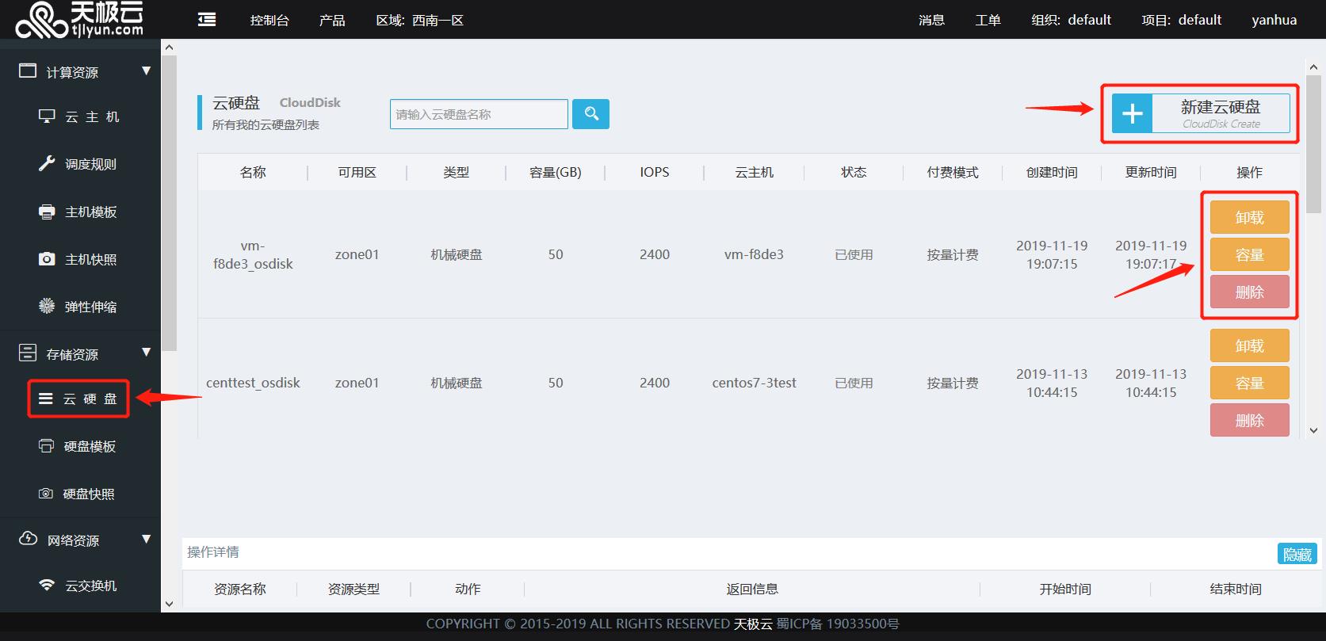Click the disk table scrollbar up arrow
Image resolution: width=1326 pixels, height=641 pixels.
click(1313, 67)
